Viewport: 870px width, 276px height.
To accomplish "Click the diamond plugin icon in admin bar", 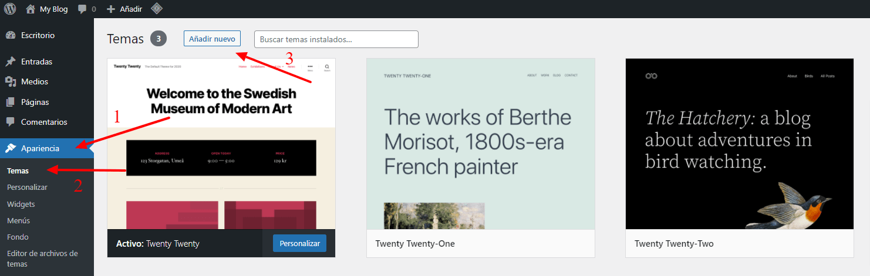I will point(156,9).
